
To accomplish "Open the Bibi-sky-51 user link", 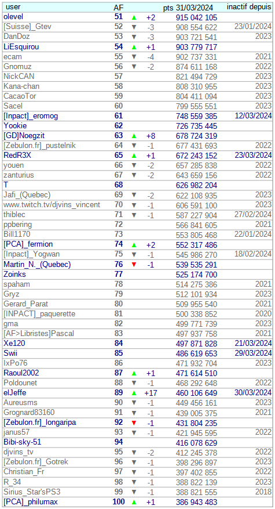I will [23, 442].
